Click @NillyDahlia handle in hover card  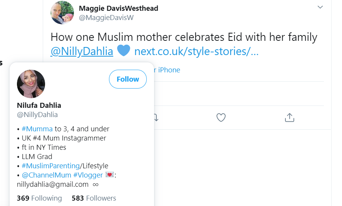coord(37,115)
